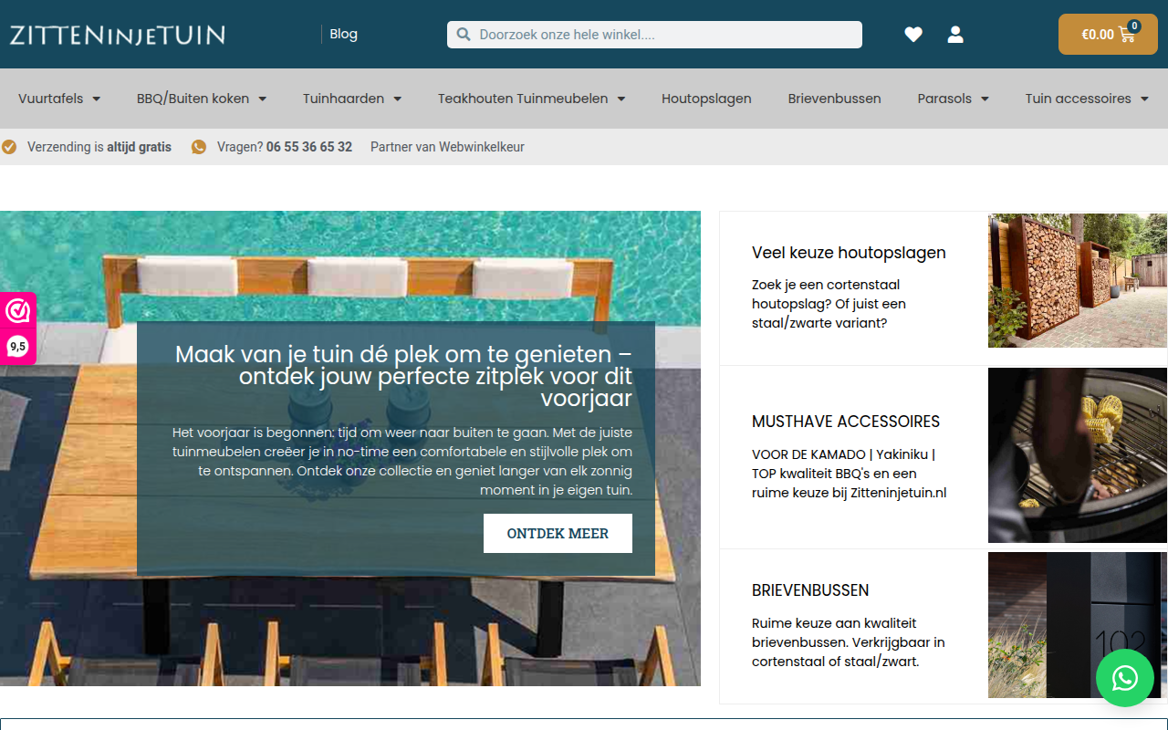This screenshot has height=730, width=1168.
Task: Open the Tuin accessoires menu item
Action: click(1078, 99)
